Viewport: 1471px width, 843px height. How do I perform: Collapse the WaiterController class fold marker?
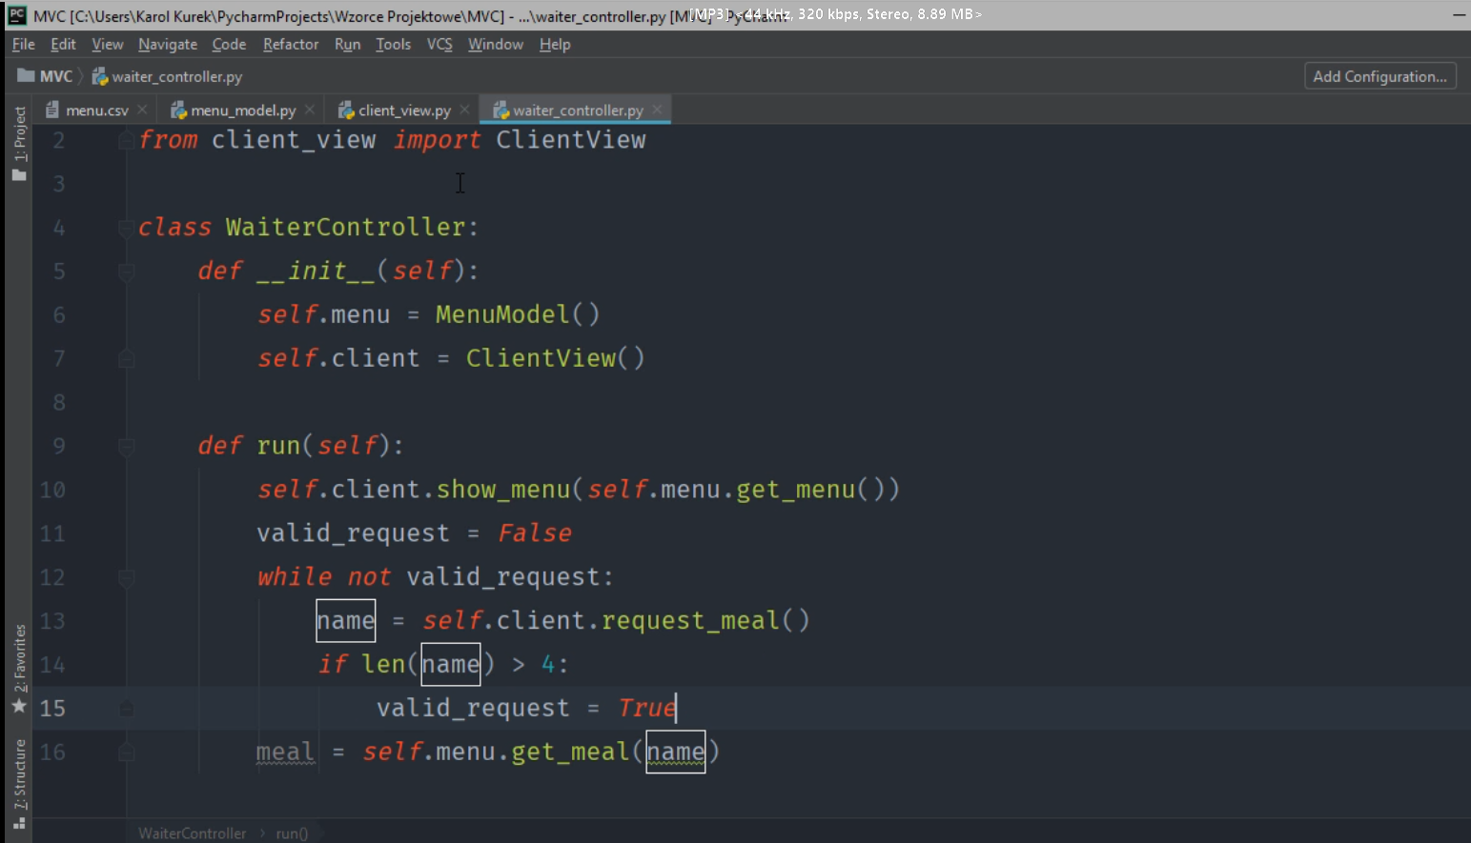tap(126, 228)
